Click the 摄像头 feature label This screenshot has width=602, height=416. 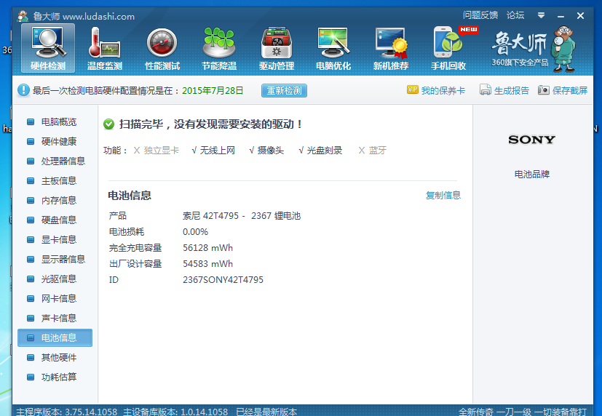(x=271, y=151)
